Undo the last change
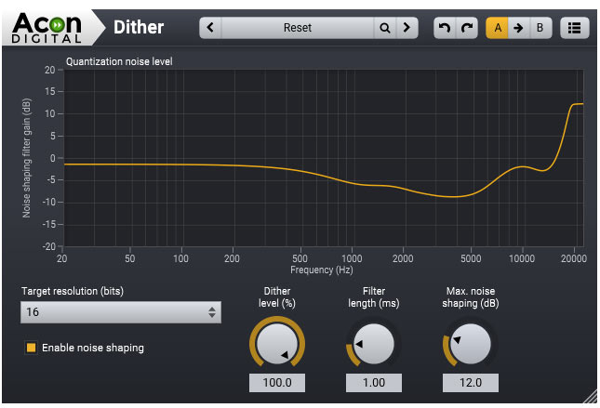Viewport: 600px width, 408px height. tap(445, 28)
